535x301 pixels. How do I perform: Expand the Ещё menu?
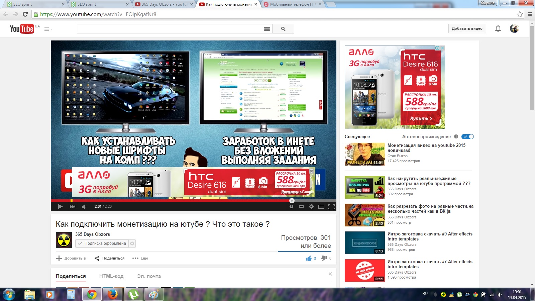(x=140, y=258)
